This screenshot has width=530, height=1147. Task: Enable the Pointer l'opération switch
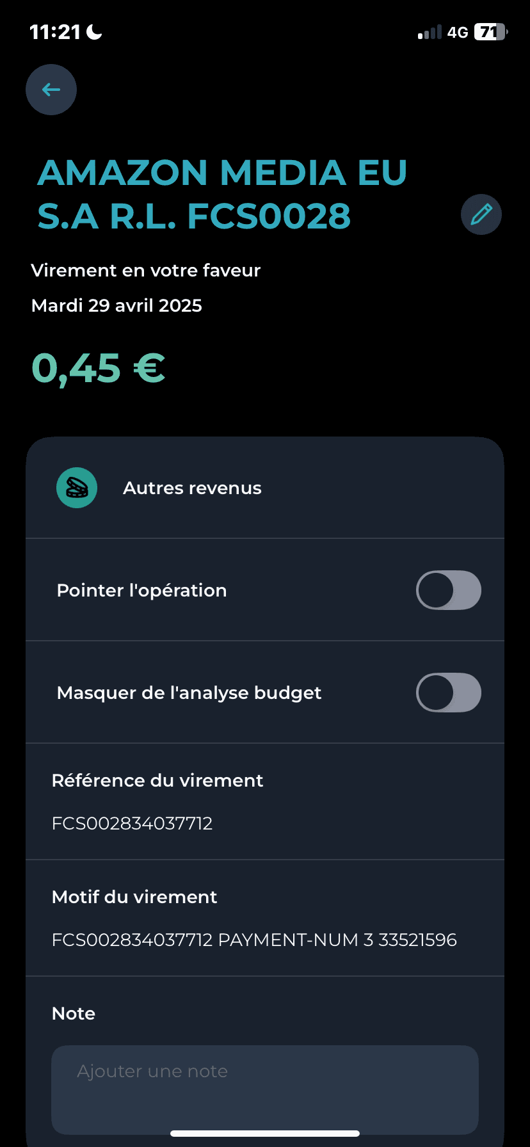(x=449, y=590)
